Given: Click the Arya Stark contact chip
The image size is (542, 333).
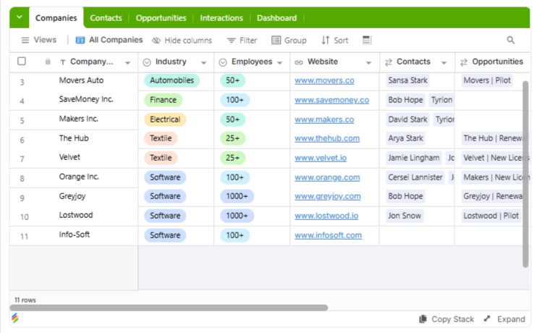Looking at the screenshot, I should tap(405, 138).
